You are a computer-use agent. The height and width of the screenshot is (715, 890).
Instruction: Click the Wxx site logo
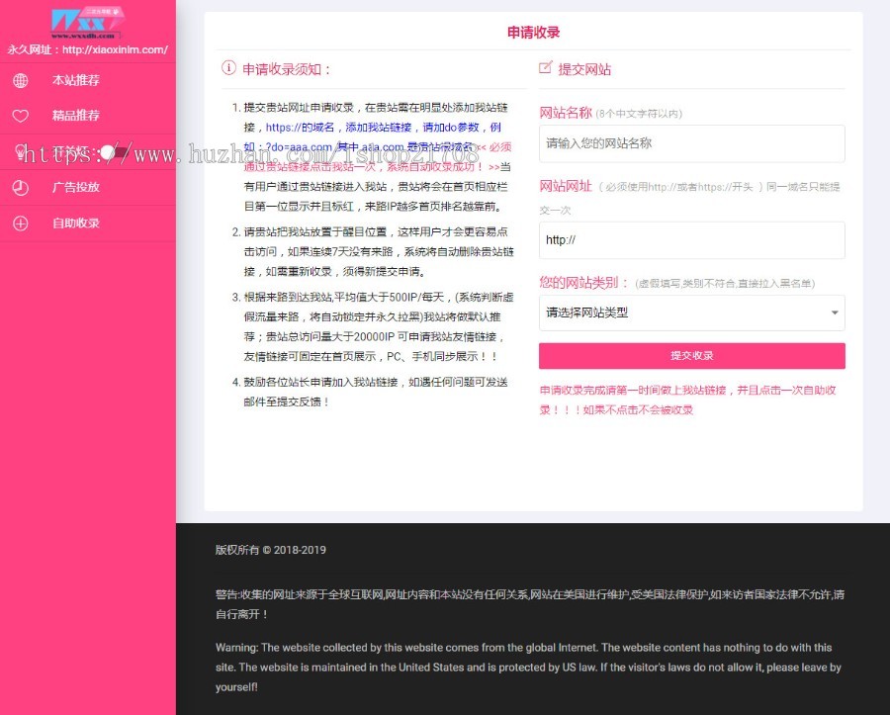[88, 23]
